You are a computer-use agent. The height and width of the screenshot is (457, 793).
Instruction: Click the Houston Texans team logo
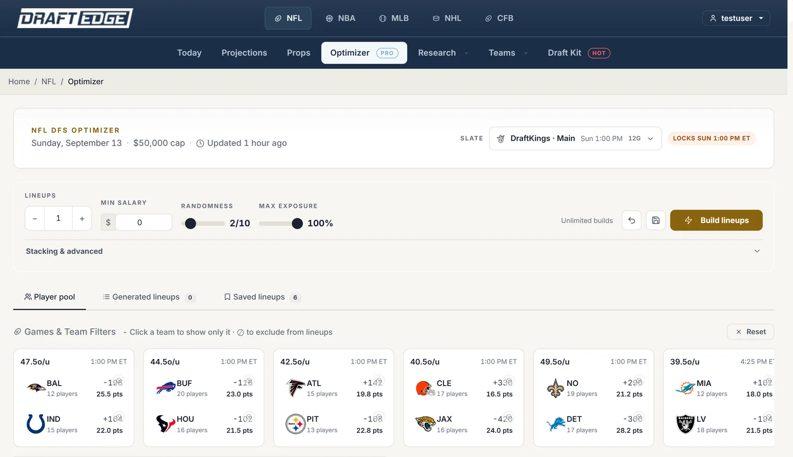[166, 424]
